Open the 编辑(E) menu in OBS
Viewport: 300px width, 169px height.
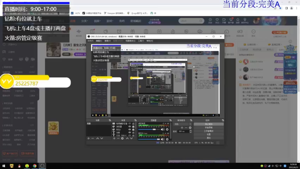tap(99, 41)
